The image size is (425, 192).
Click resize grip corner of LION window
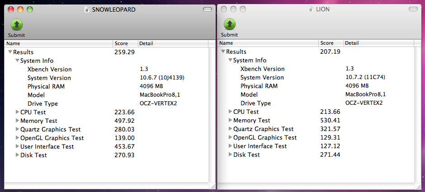click(418, 186)
